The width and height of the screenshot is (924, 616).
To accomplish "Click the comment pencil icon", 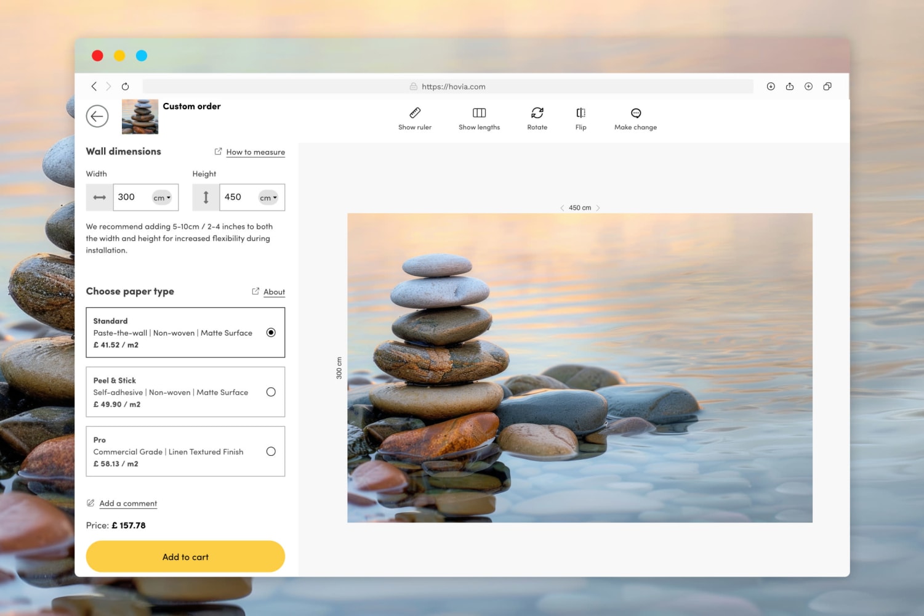I will click(90, 503).
